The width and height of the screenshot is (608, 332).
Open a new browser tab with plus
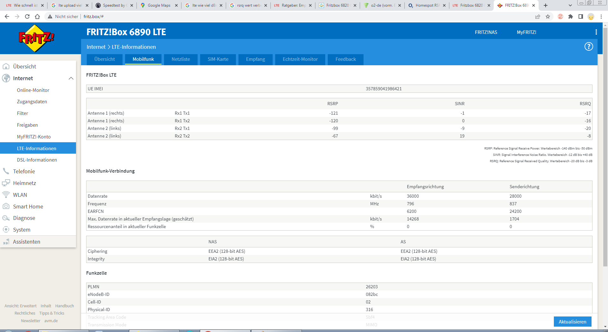545,5
